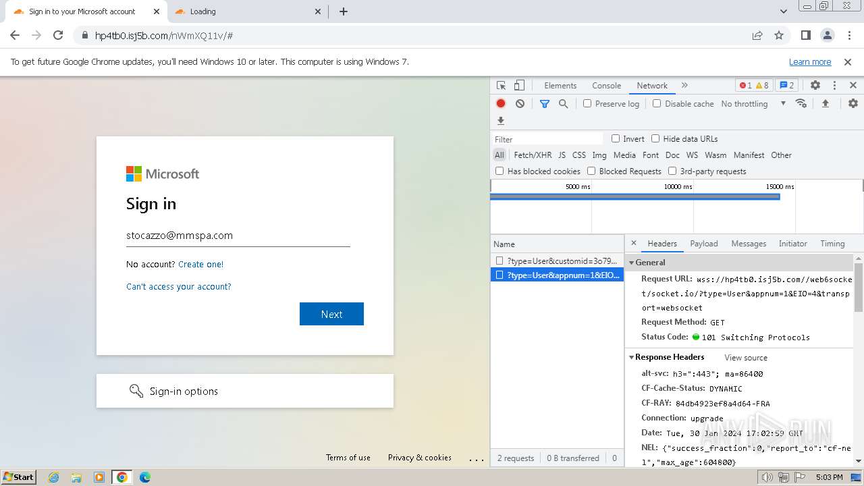Focus the network Filter text box
The image size is (864, 486).
click(x=547, y=139)
